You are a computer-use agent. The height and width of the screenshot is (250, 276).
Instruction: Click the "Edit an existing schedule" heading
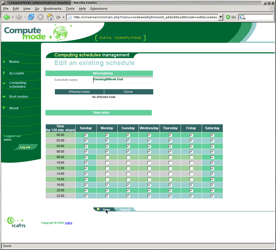[94, 63]
